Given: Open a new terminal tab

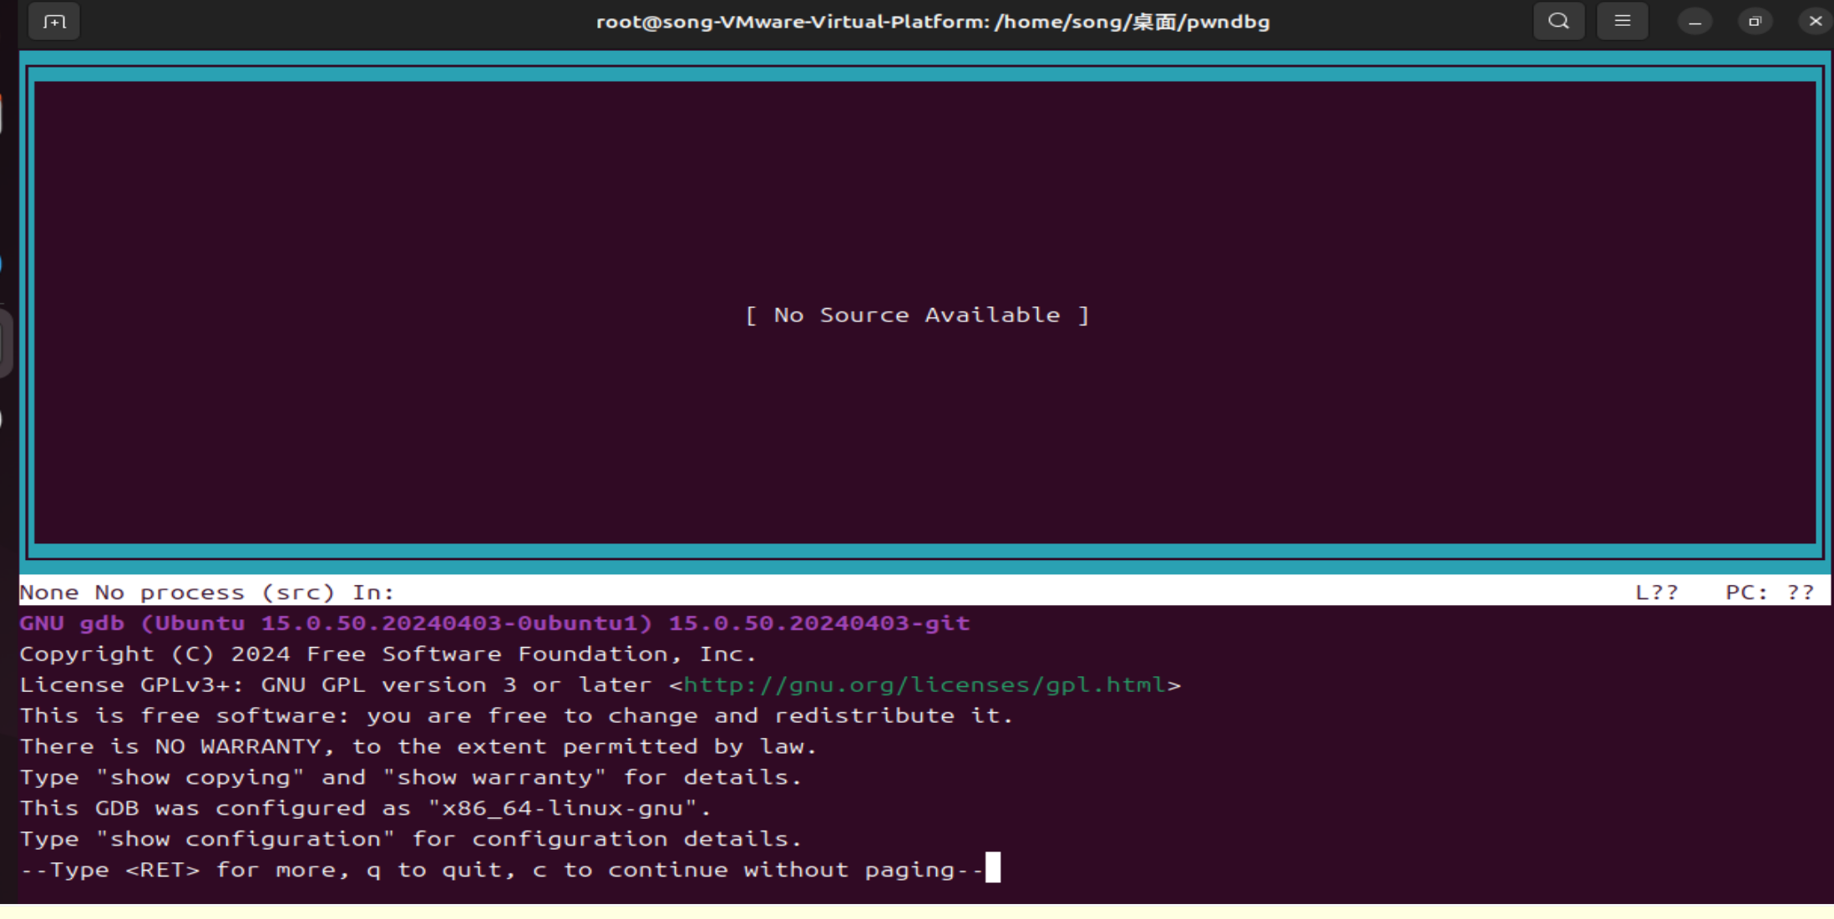Looking at the screenshot, I should pyautogui.click(x=54, y=22).
